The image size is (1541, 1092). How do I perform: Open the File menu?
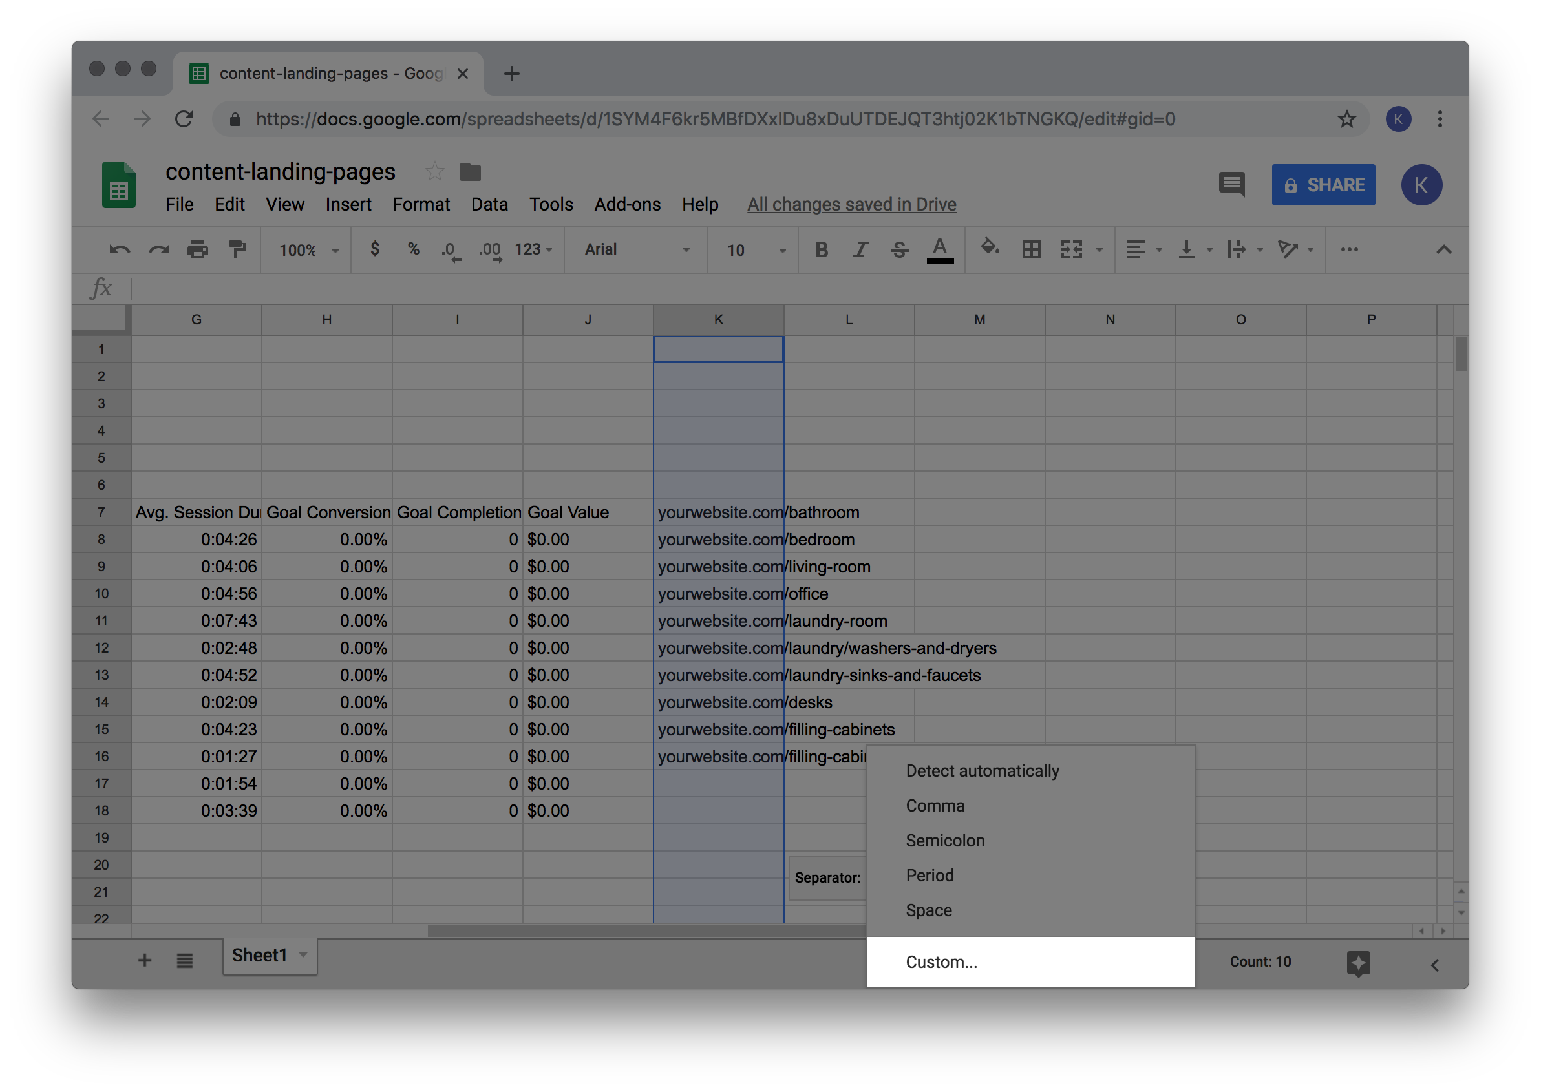point(180,204)
